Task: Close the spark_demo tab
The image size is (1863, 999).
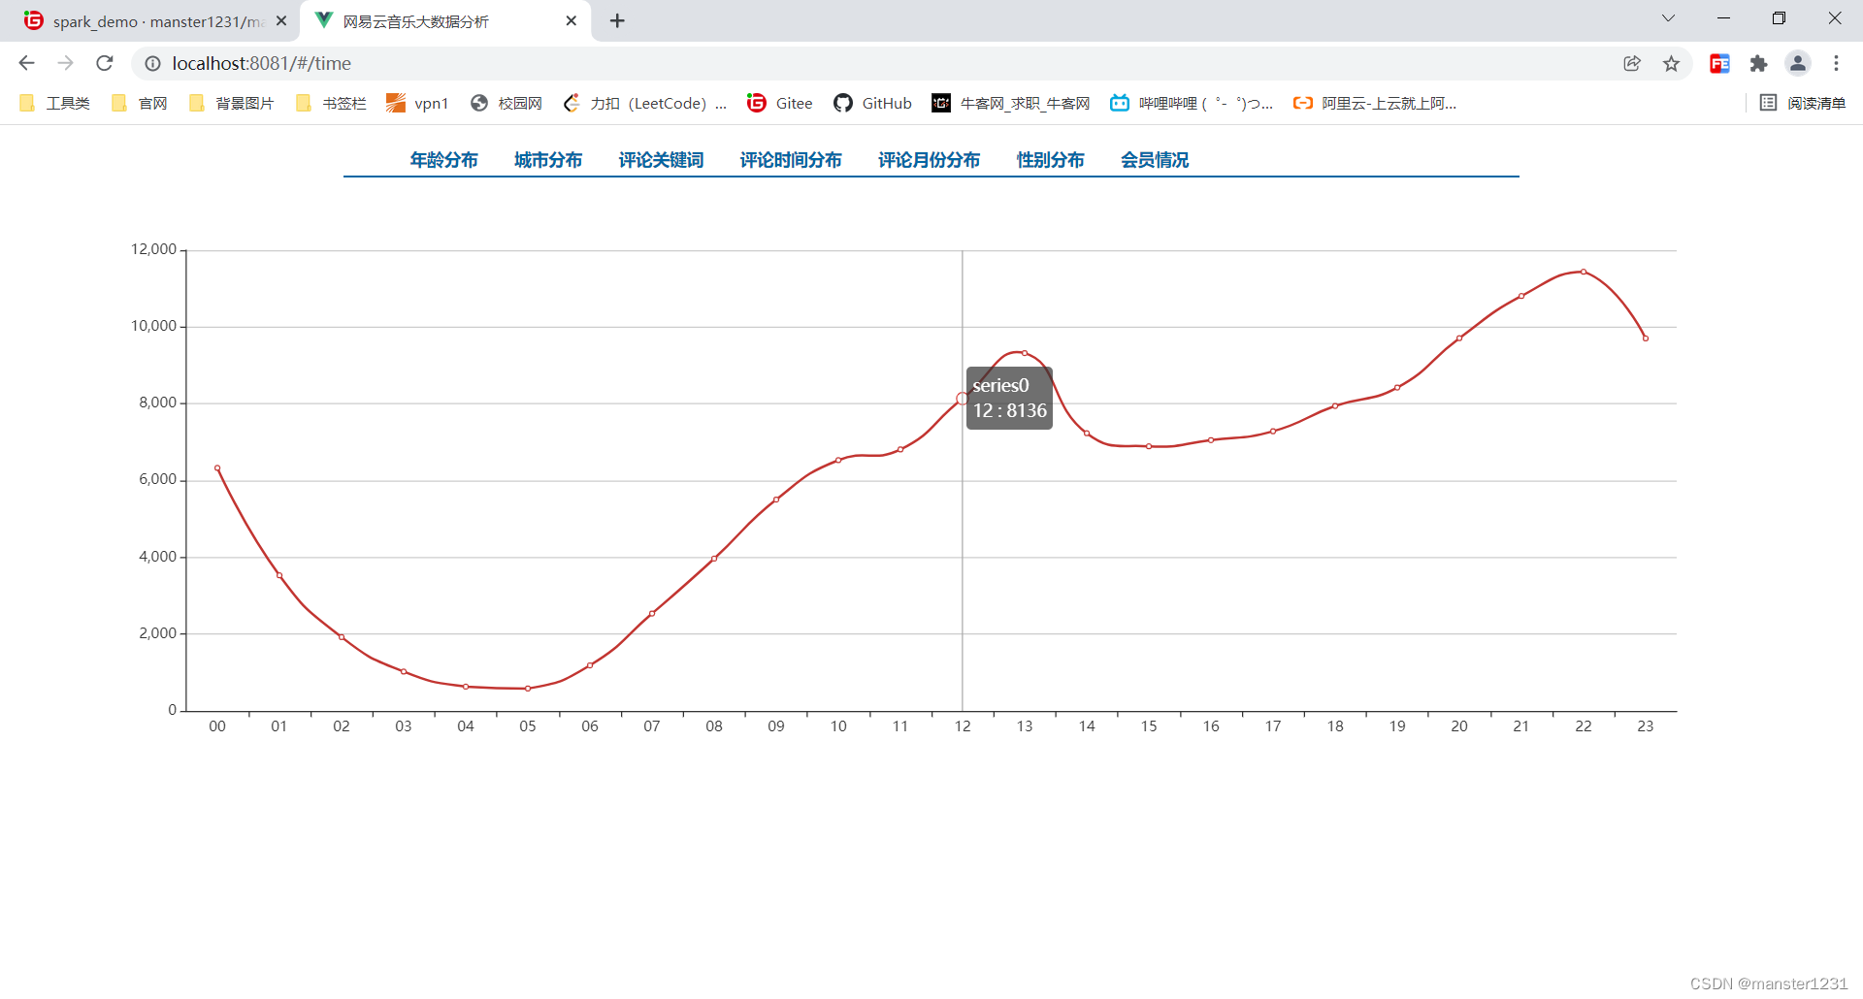Action: click(281, 20)
